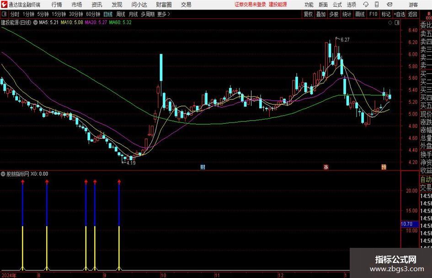
Task: Toggle the side panel icon at chart top-right
Action: click(x=397, y=23)
